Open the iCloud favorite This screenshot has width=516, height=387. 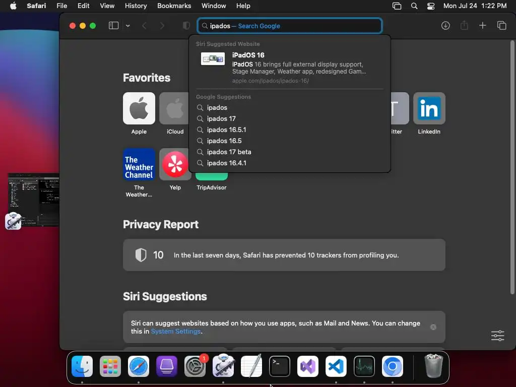(x=175, y=108)
